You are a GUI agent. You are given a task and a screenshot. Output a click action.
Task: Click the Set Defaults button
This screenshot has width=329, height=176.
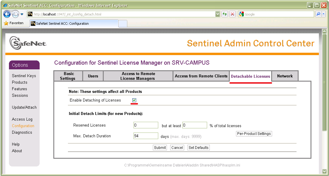point(198,147)
